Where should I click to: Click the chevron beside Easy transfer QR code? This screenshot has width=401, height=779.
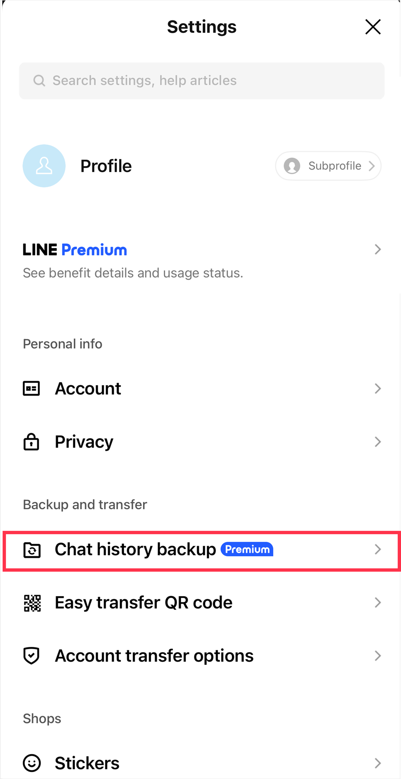(x=378, y=603)
